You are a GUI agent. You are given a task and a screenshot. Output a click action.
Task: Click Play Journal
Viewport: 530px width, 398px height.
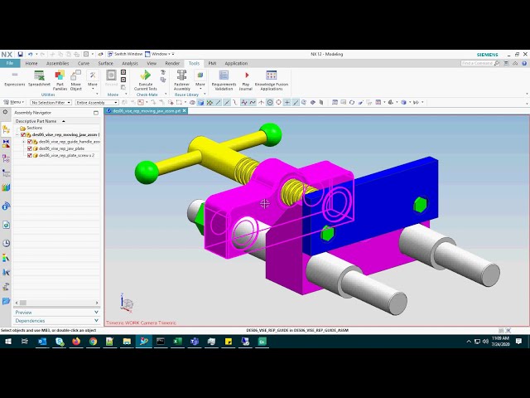tap(246, 80)
